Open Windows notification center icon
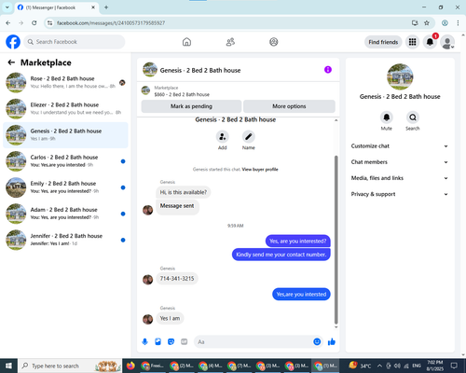Image resolution: width=466 pixels, height=373 pixels. (454, 366)
